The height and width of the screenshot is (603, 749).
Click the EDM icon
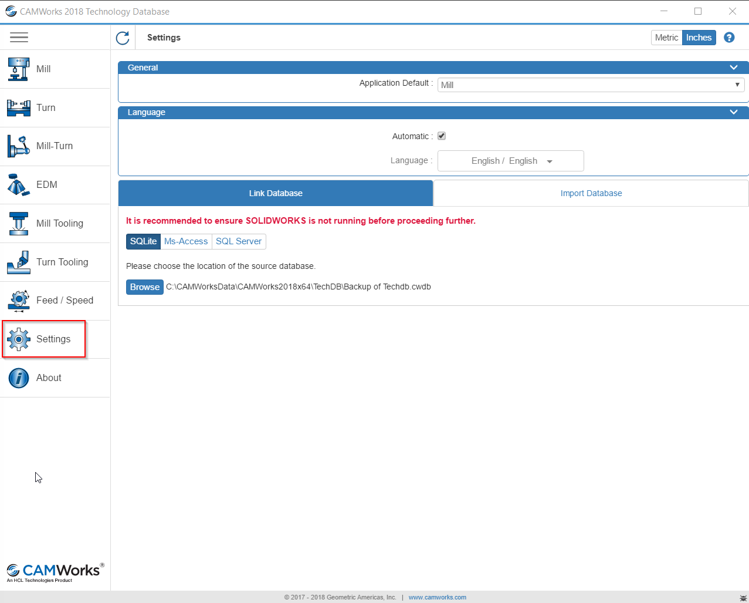point(19,184)
